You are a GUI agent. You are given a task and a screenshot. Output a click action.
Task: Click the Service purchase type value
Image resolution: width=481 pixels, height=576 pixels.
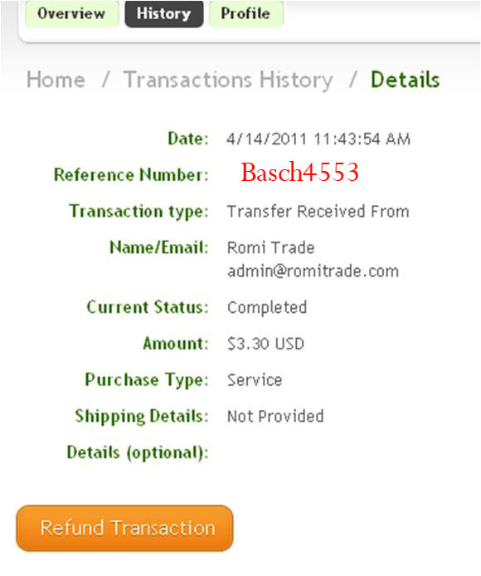[x=255, y=379]
